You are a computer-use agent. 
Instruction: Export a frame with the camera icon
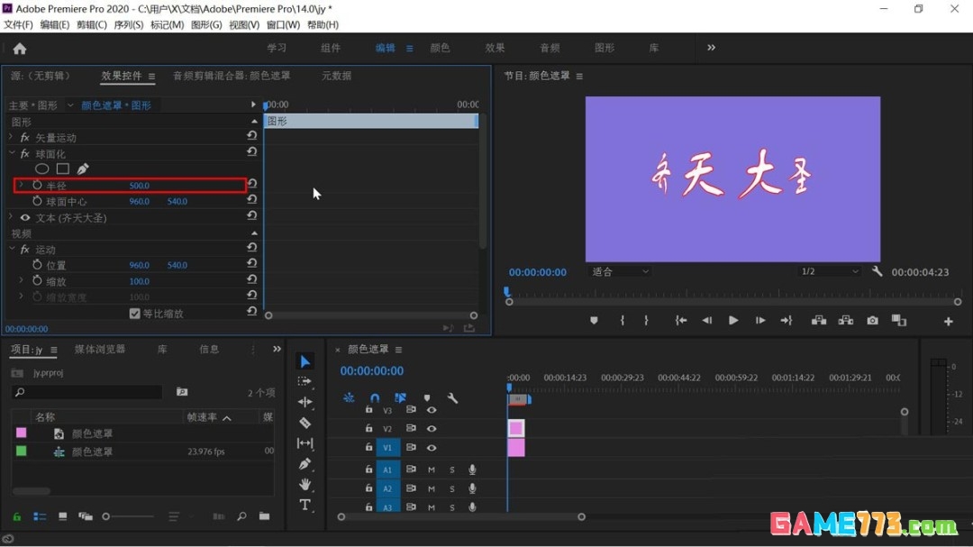[x=871, y=320]
